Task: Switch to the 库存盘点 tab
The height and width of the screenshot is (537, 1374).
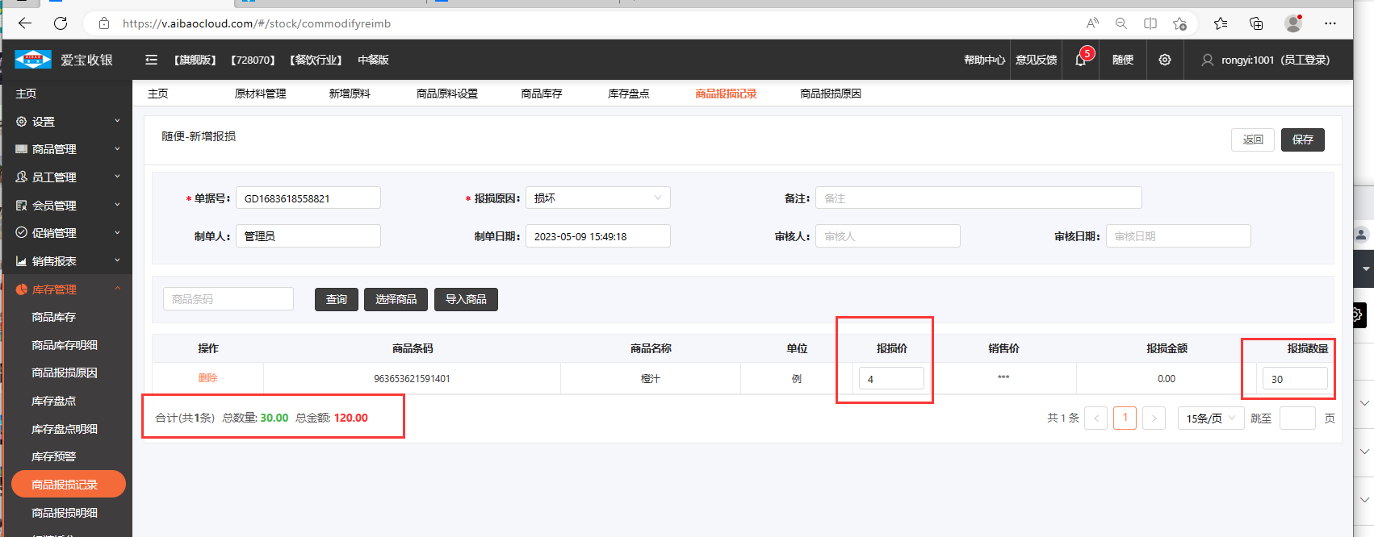Action: [x=628, y=94]
